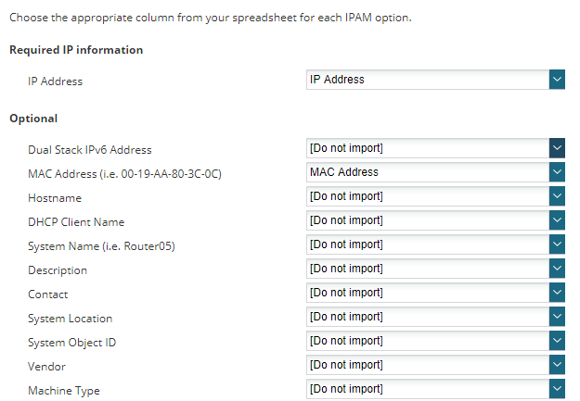Expand the Dual Stack IPv6 Address dropdown arrow
Viewport: 580px width, 401px height.
557,148
